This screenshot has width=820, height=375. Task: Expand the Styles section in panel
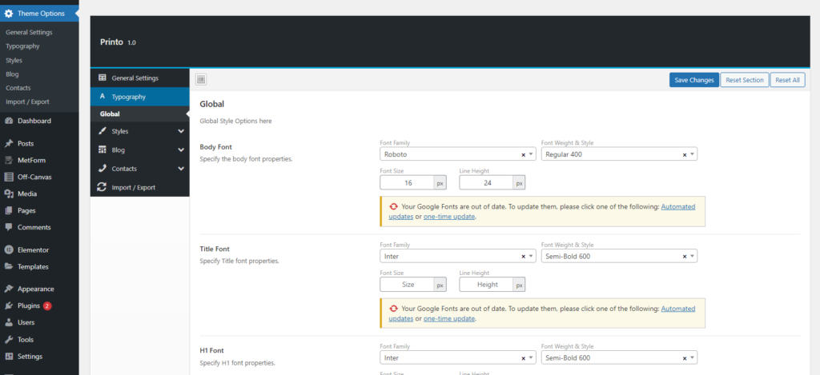[x=181, y=131]
